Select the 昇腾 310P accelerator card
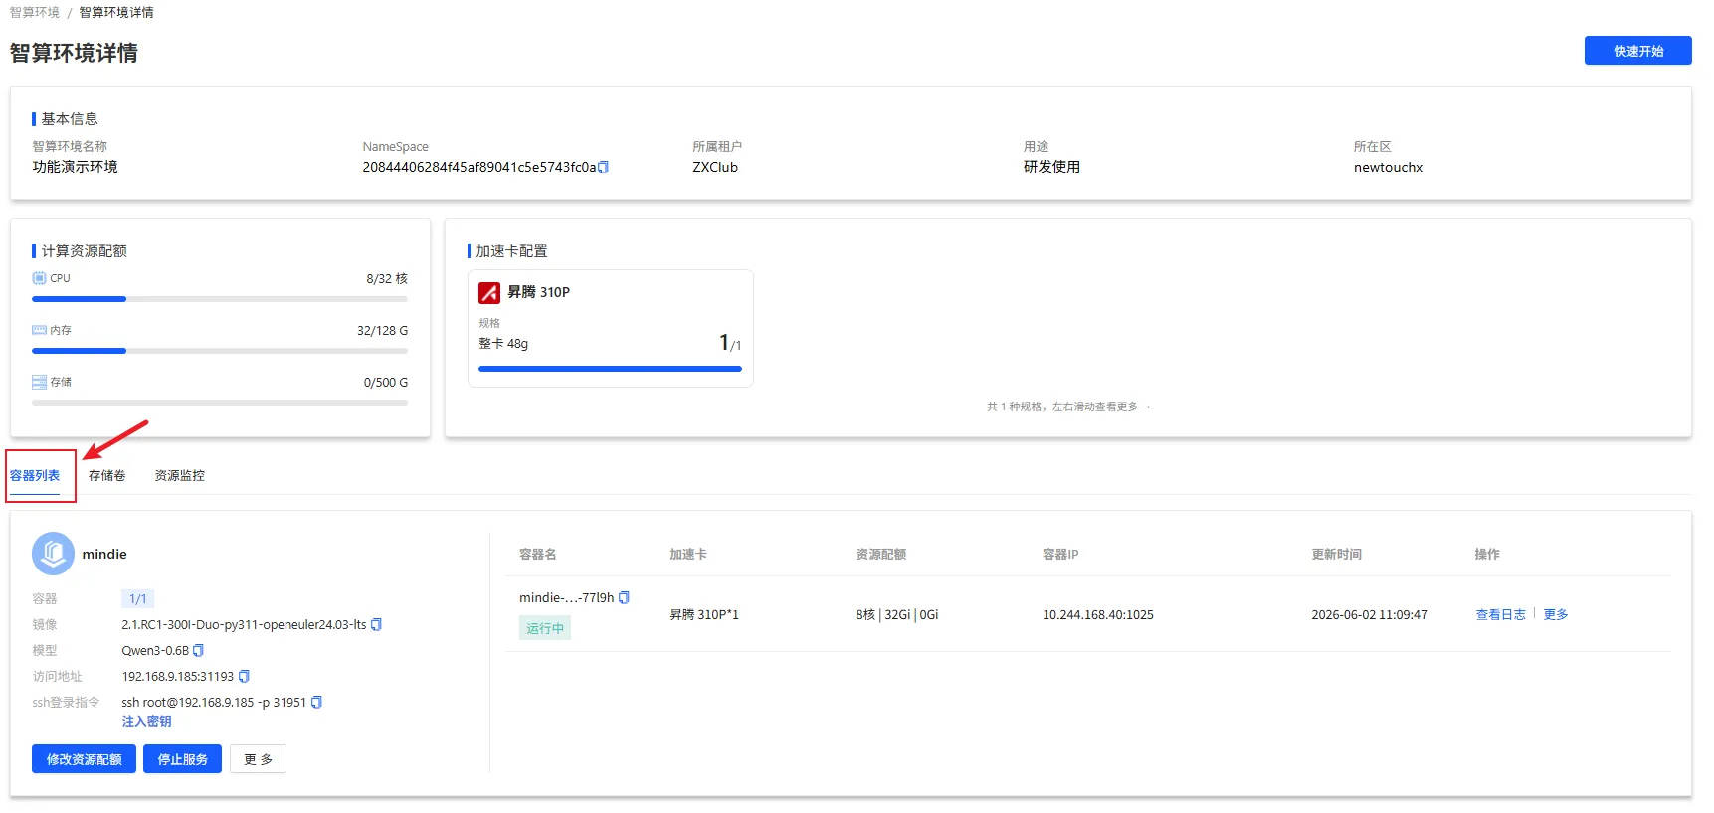The width and height of the screenshot is (1714, 813). pos(610,328)
